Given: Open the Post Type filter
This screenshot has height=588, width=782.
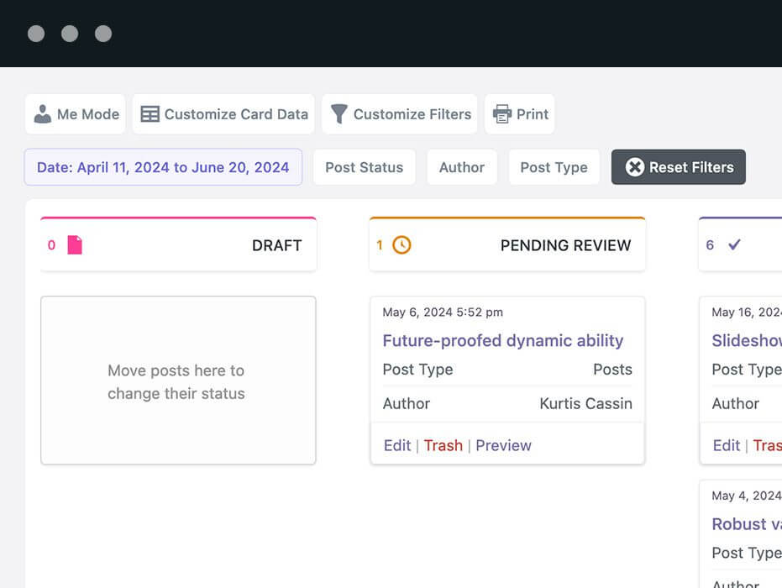Looking at the screenshot, I should 554,167.
